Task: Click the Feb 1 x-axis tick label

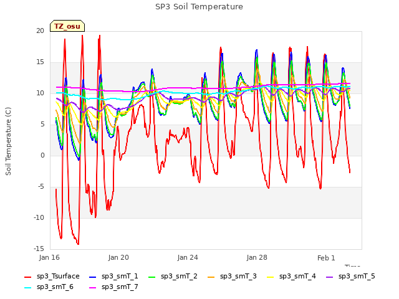Action: coord(326,258)
